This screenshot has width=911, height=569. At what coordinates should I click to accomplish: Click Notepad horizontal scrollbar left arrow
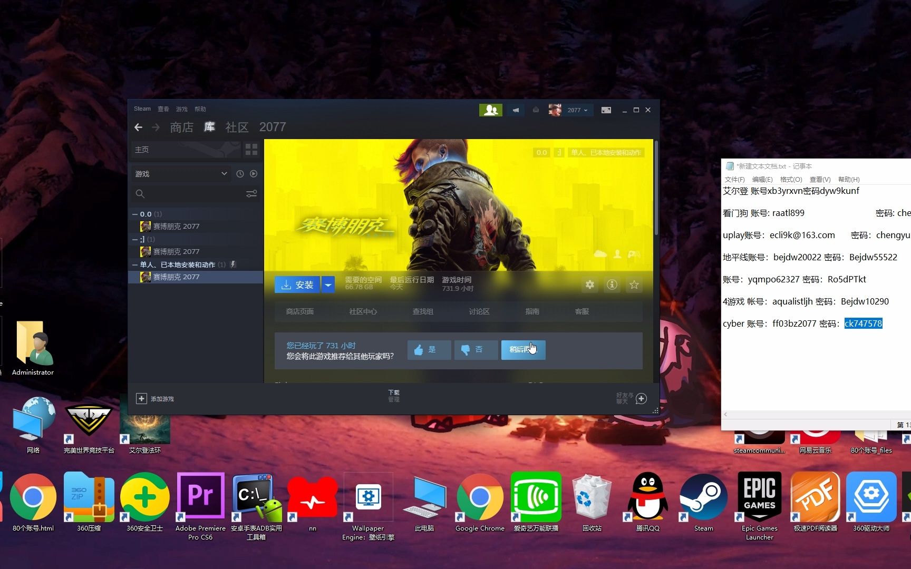pyautogui.click(x=725, y=415)
